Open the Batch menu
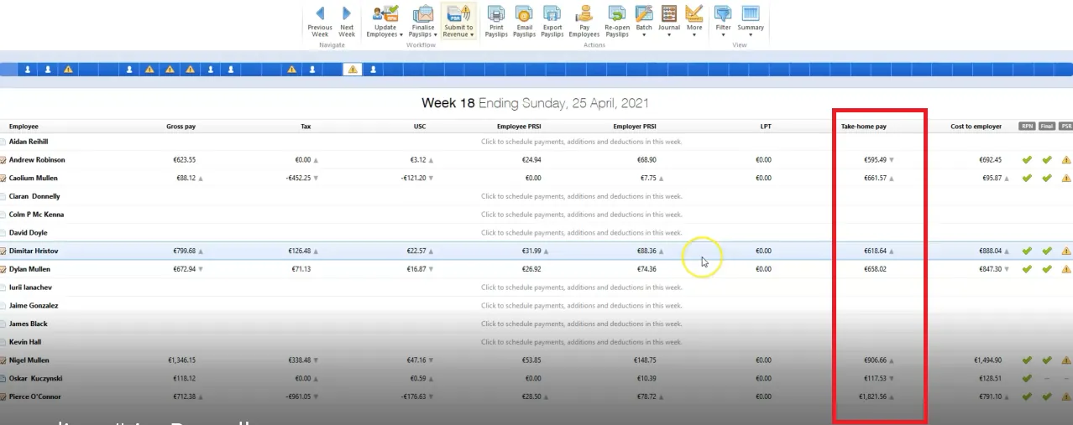This screenshot has height=425, width=1073. pyautogui.click(x=644, y=21)
